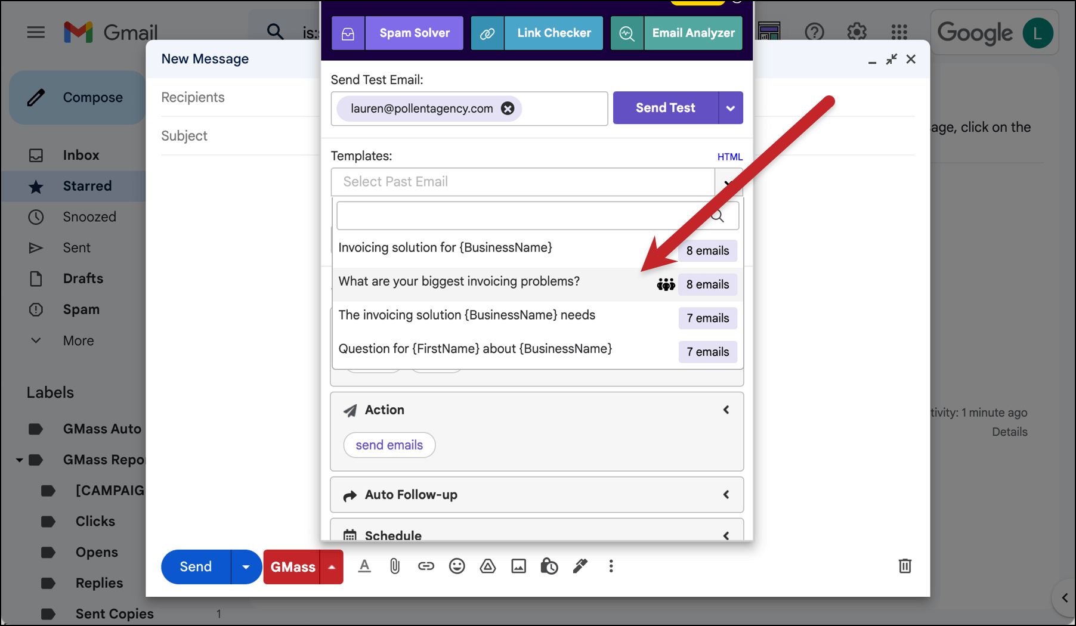Open the Sent Copies label
Viewport: 1076px width, 626px height.
115,613
